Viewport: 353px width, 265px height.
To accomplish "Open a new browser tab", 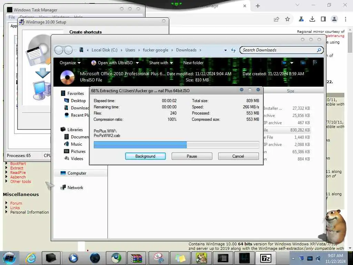I will coord(258,6).
